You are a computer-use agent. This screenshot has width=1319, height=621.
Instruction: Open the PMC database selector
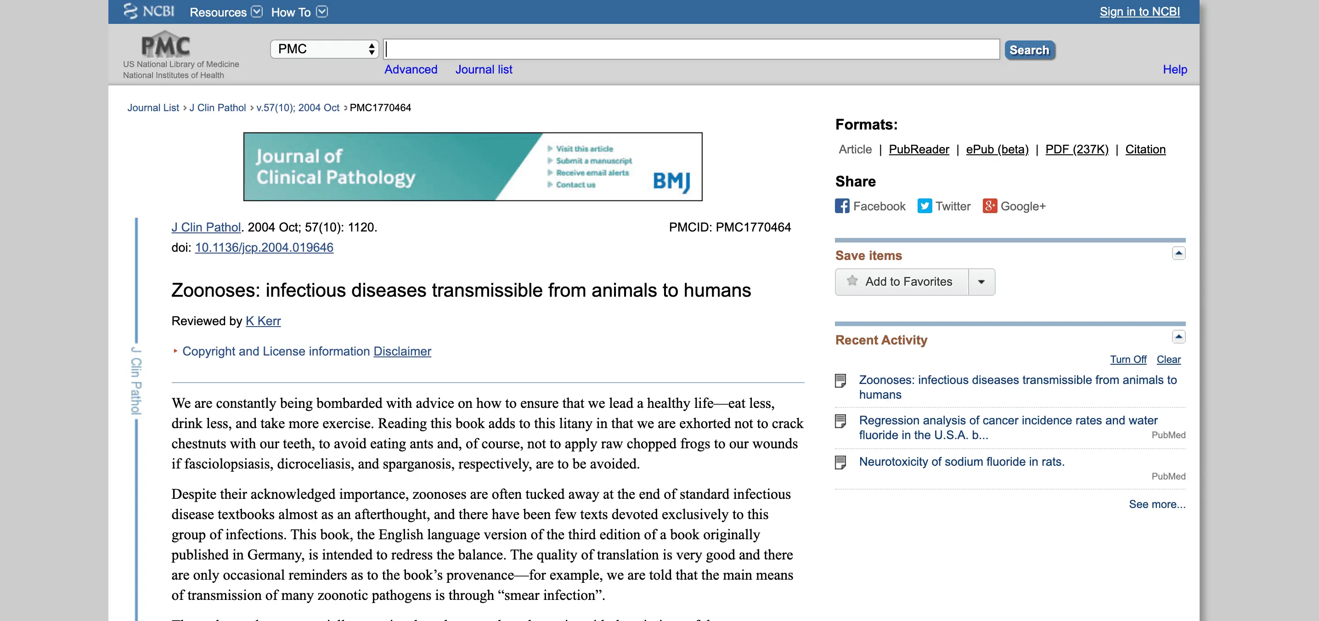[x=324, y=49]
